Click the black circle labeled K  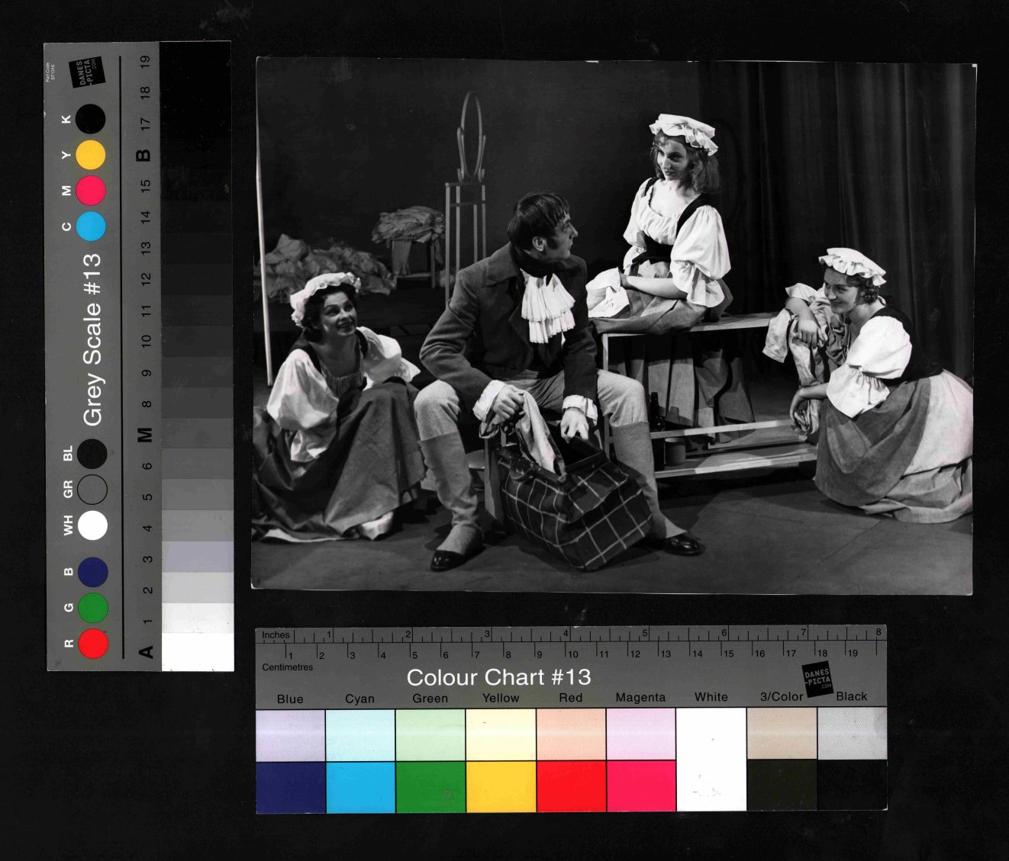point(91,119)
